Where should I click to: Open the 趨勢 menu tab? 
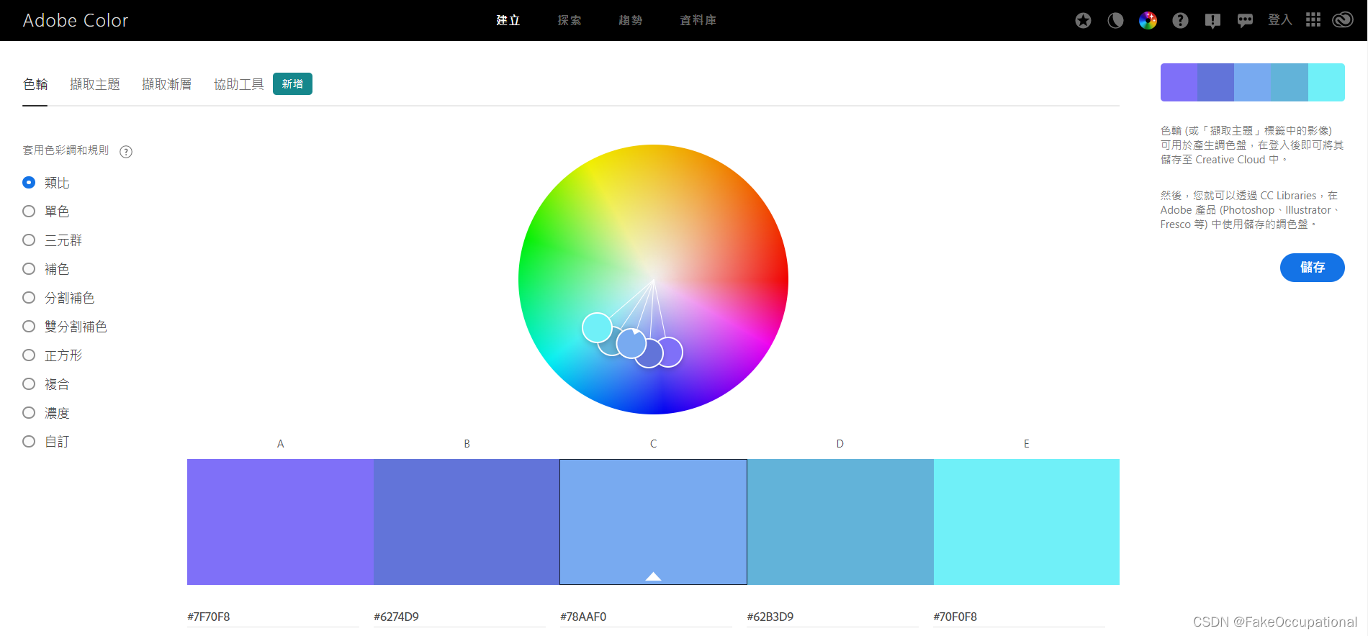pos(630,20)
